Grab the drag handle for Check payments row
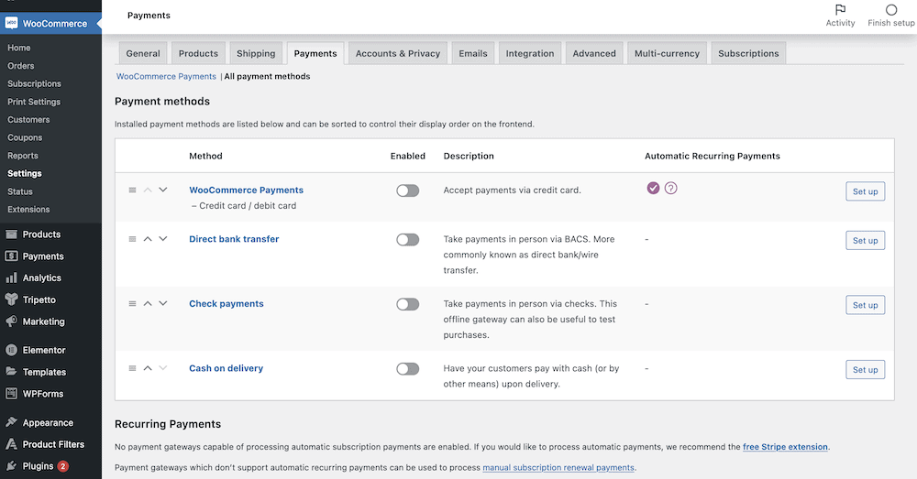 coord(132,304)
